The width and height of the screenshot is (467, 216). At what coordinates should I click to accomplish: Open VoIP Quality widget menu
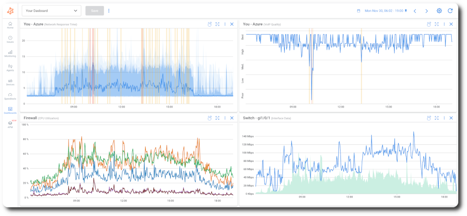click(x=444, y=24)
